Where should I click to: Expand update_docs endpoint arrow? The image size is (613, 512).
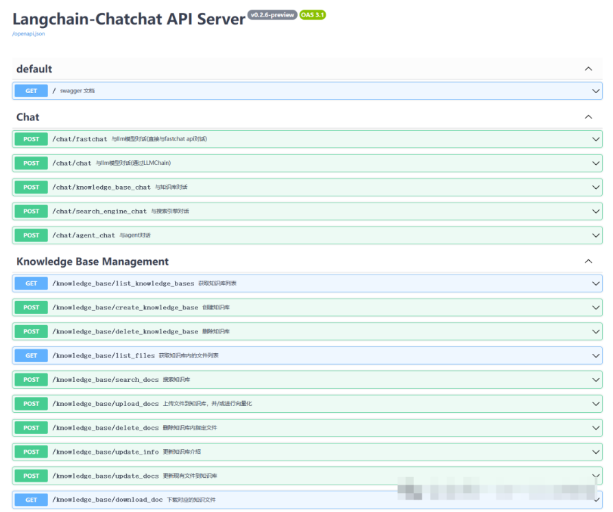(x=596, y=476)
